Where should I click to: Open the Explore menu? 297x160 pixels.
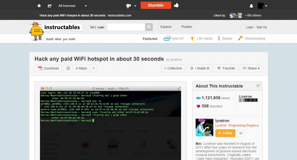click(166, 27)
